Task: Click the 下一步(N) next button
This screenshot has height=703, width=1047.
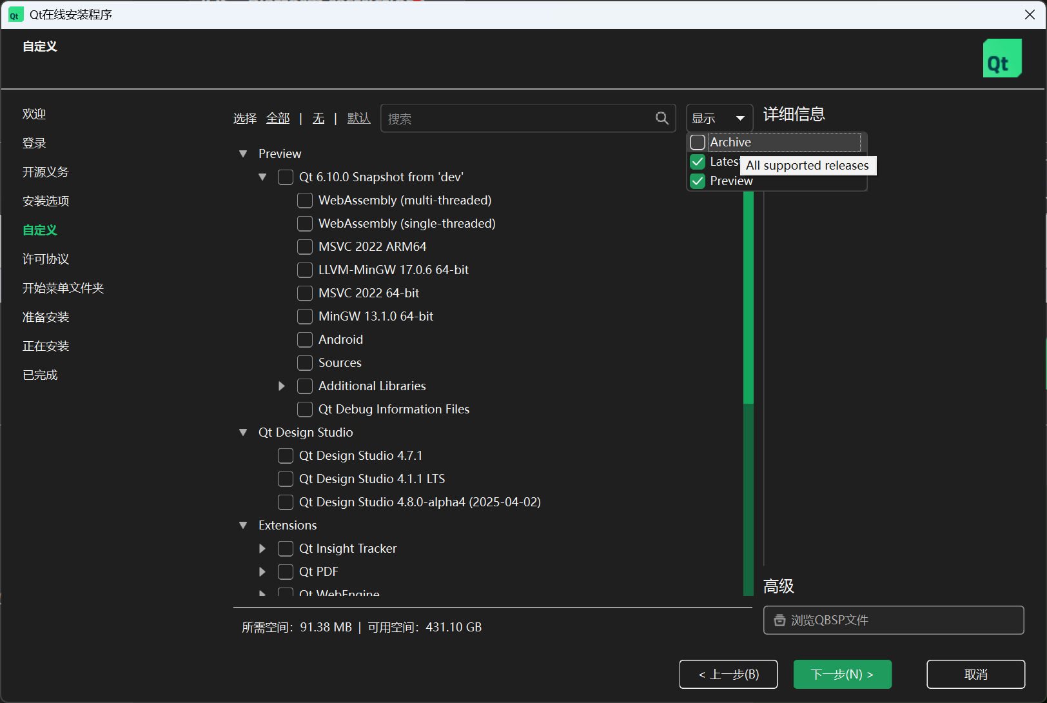Action: (843, 674)
